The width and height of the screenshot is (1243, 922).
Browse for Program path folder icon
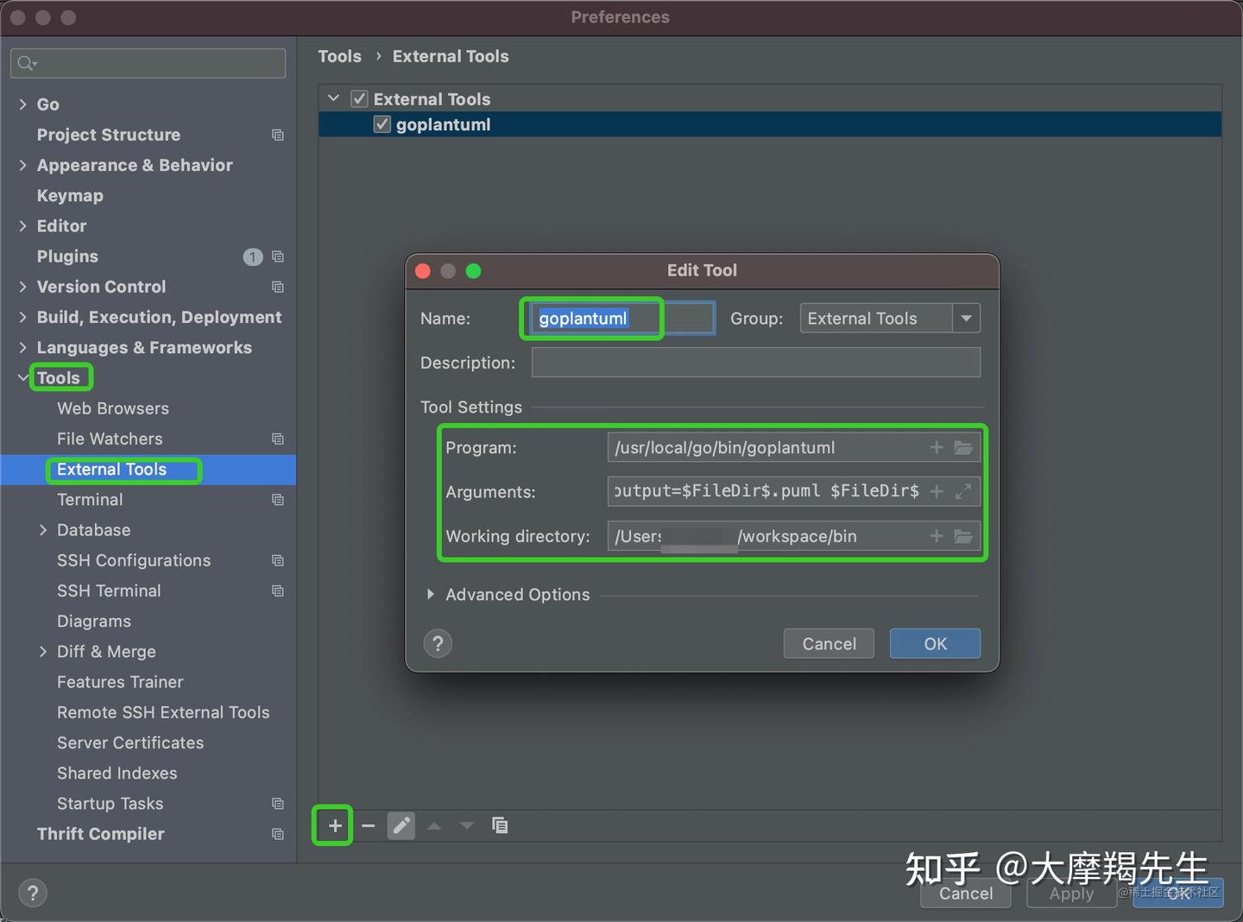pos(963,447)
